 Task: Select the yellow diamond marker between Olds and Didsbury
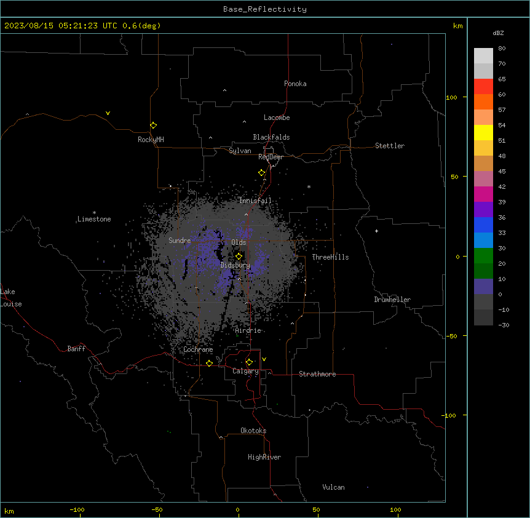point(239,257)
